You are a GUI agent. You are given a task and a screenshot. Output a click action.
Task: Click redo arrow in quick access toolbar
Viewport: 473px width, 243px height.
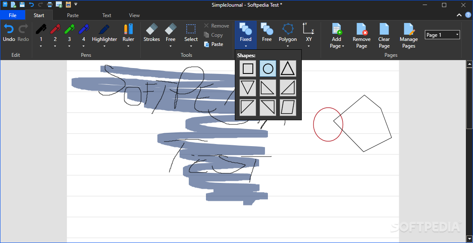(41, 5)
